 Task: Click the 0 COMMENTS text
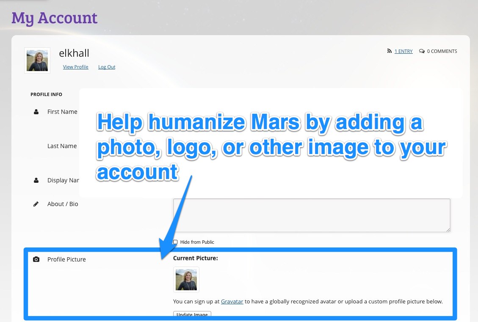coord(442,51)
